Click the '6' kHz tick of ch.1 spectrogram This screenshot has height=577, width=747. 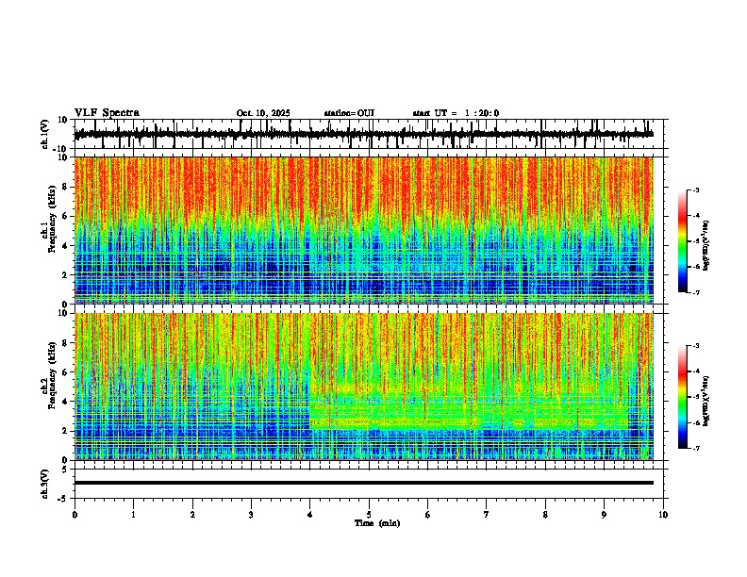tap(65, 216)
